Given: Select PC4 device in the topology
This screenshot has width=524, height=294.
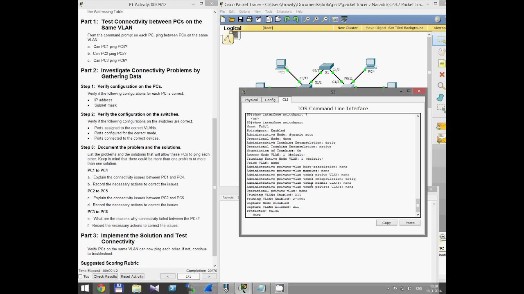Looking at the screenshot, I should 370,64.
